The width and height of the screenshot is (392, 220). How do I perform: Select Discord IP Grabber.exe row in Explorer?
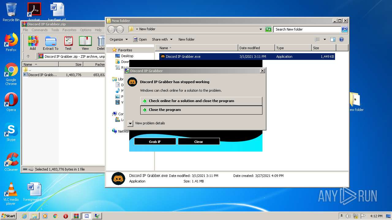pyautogui.click(x=247, y=57)
